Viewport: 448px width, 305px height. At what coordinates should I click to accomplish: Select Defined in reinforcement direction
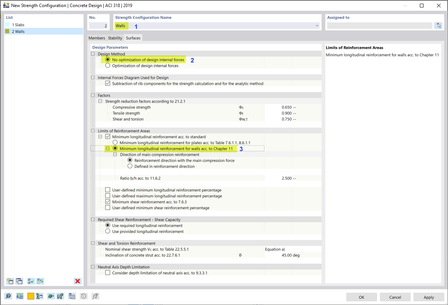point(130,166)
